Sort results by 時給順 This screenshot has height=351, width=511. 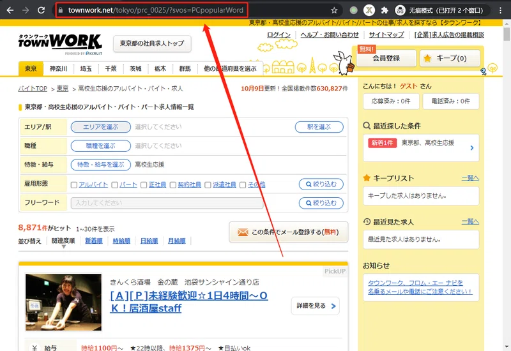[x=121, y=241]
